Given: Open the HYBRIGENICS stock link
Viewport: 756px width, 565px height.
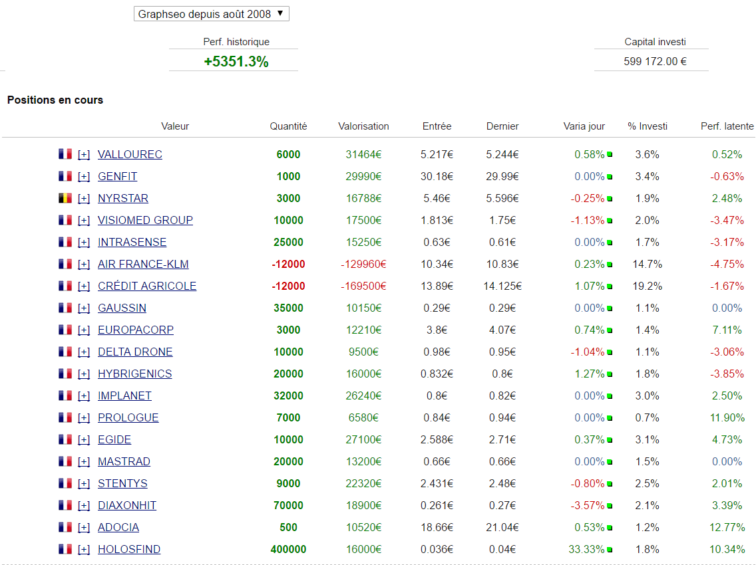Looking at the screenshot, I should pos(134,374).
